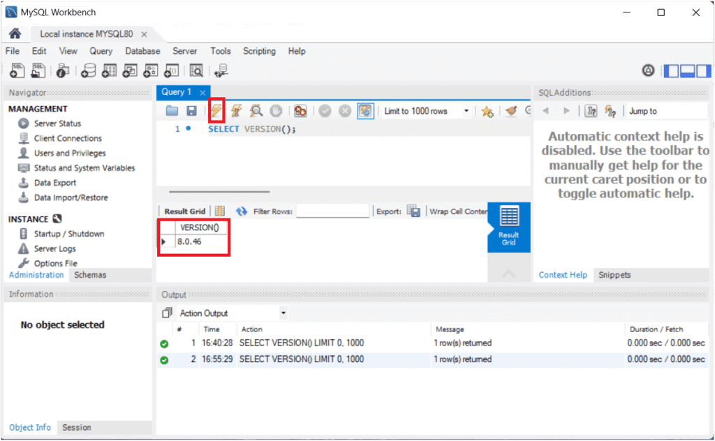
Task: Click the Filter Rows input field
Action: 332,211
